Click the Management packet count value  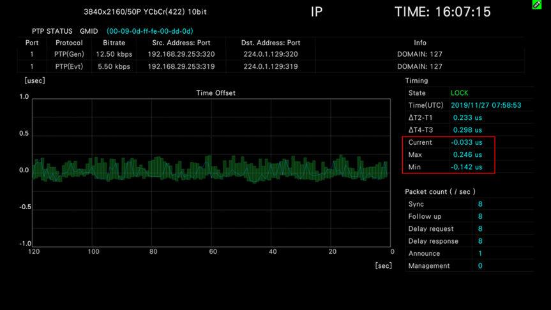coord(480,266)
